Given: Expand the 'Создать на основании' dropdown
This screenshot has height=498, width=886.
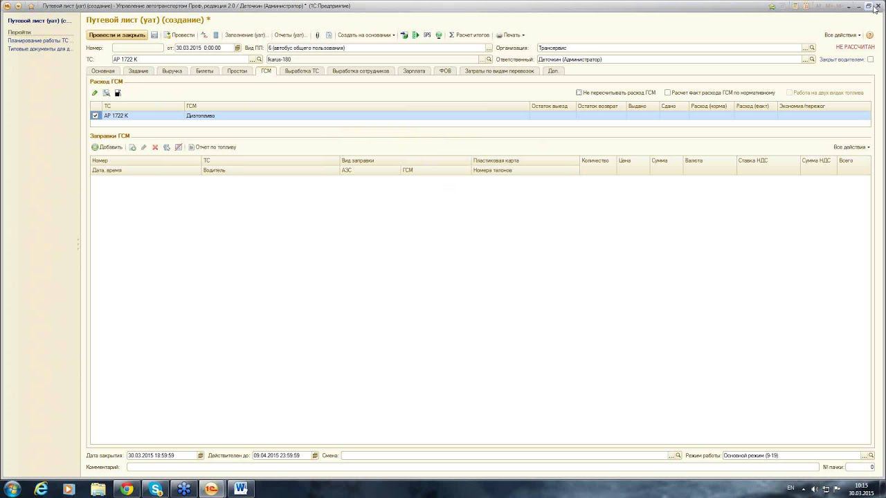Looking at the screenshot, I should [x=366, y=35].
